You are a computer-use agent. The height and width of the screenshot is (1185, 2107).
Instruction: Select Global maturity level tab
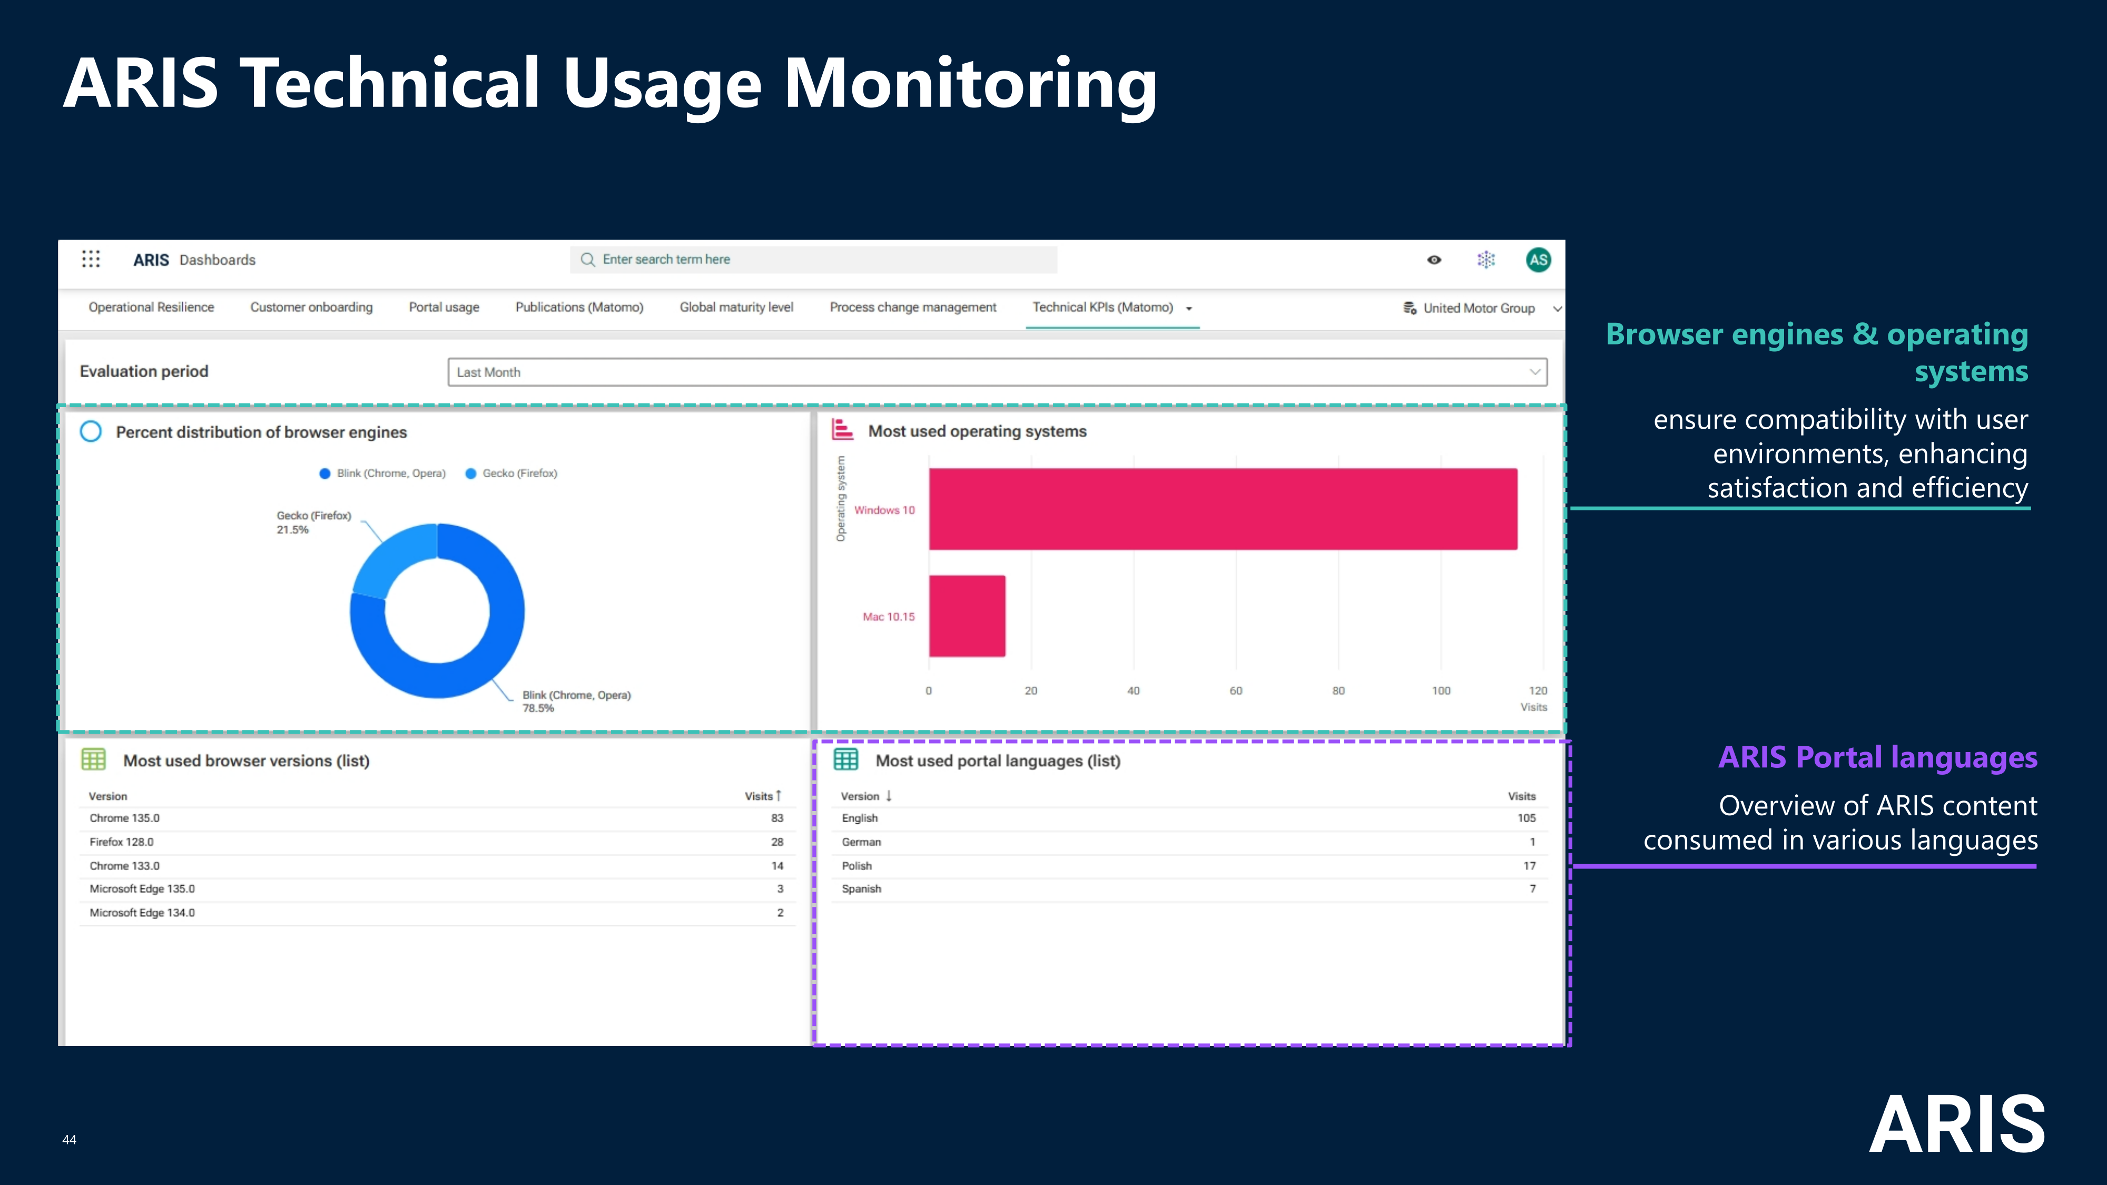tap(736, 308)
